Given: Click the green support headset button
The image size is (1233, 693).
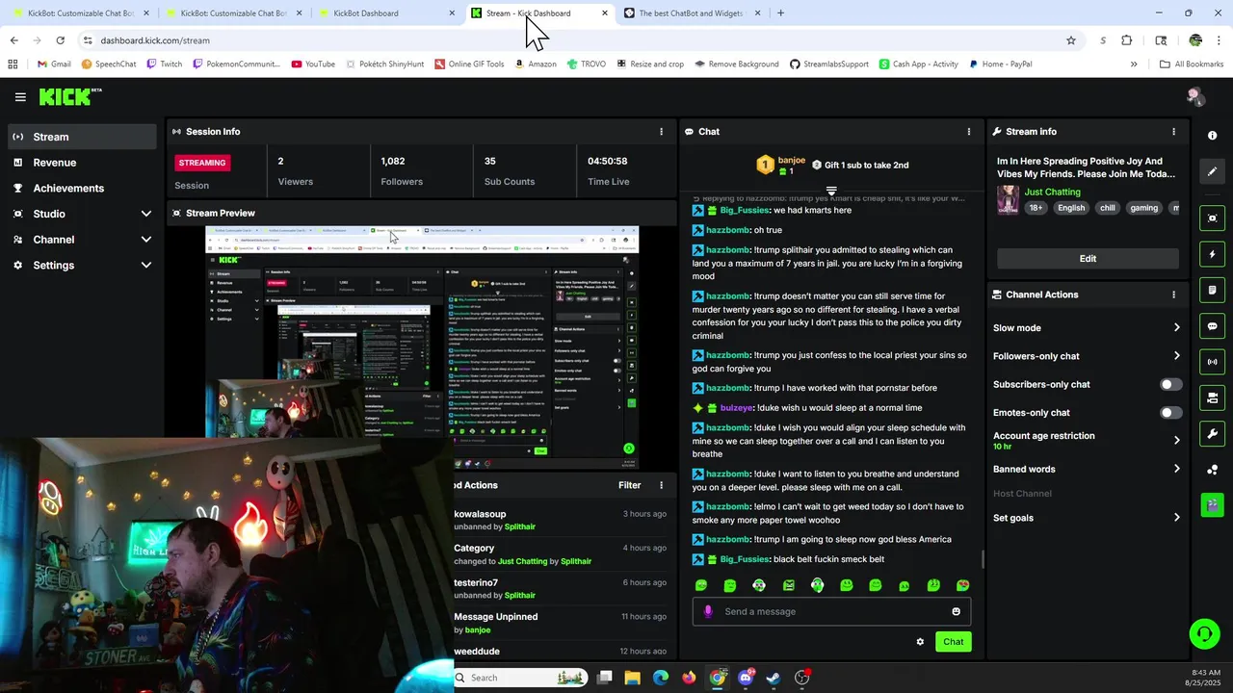Looking at the screenshot, I should click(x=1204, y=633).
